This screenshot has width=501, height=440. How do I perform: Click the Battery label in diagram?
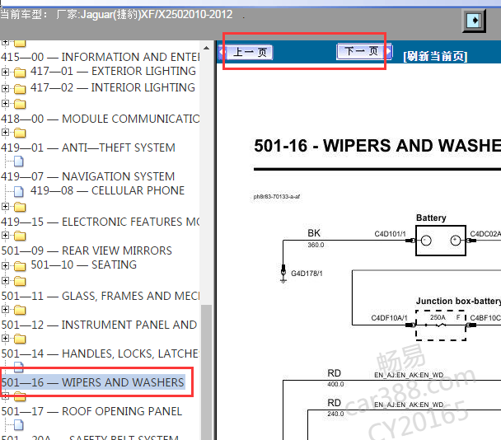pyautogui.click(x=431, y=218)
